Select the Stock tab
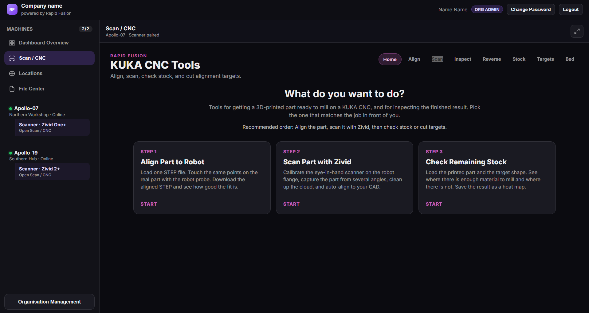 click(x=519, y=59)
